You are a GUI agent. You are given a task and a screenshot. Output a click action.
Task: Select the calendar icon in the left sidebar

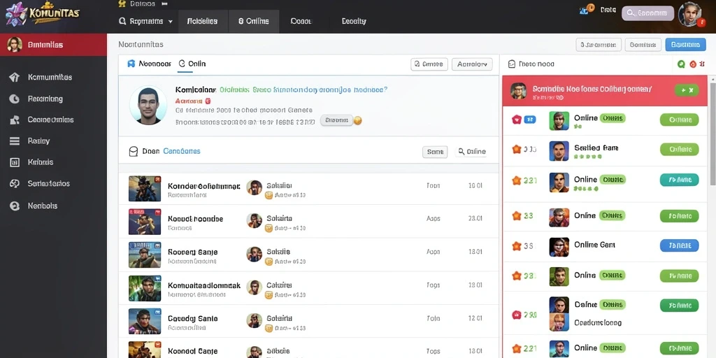[14, 162]
